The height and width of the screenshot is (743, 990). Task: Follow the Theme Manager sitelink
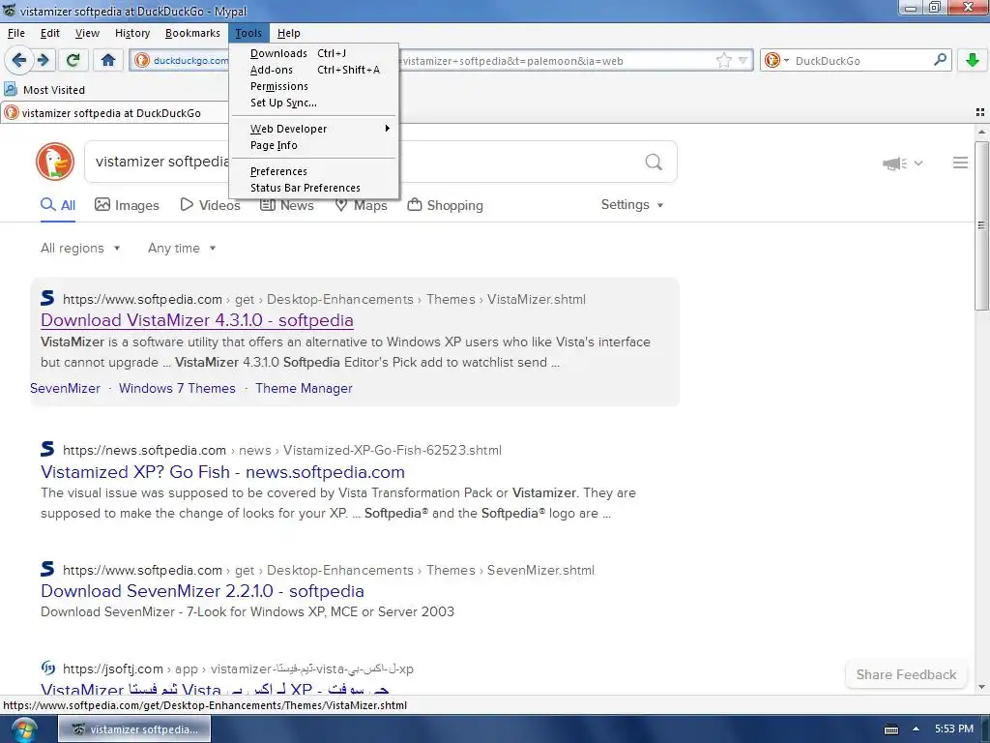coord(304,389)
